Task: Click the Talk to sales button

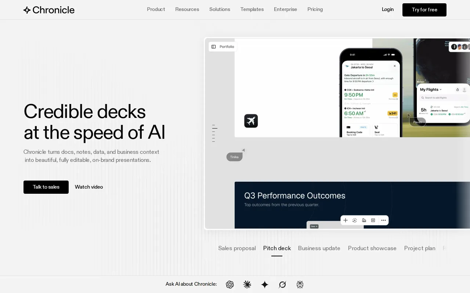Action: click(46, 187)
